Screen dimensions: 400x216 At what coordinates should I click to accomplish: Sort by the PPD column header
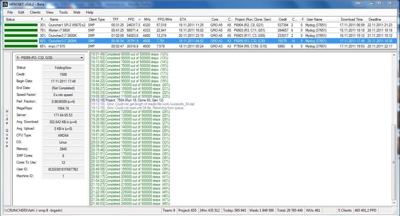pos(134,19)
